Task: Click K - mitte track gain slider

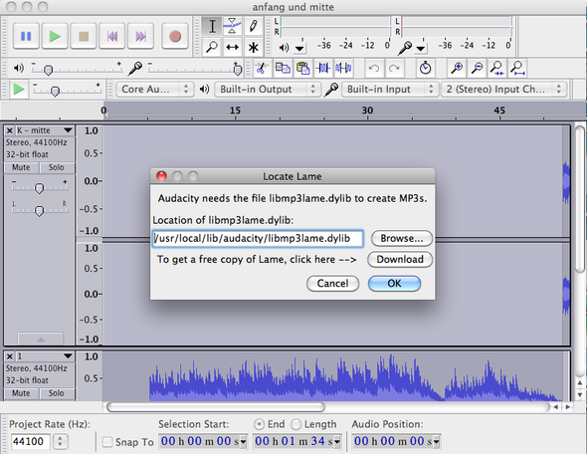Action: [x=40, y=187]
